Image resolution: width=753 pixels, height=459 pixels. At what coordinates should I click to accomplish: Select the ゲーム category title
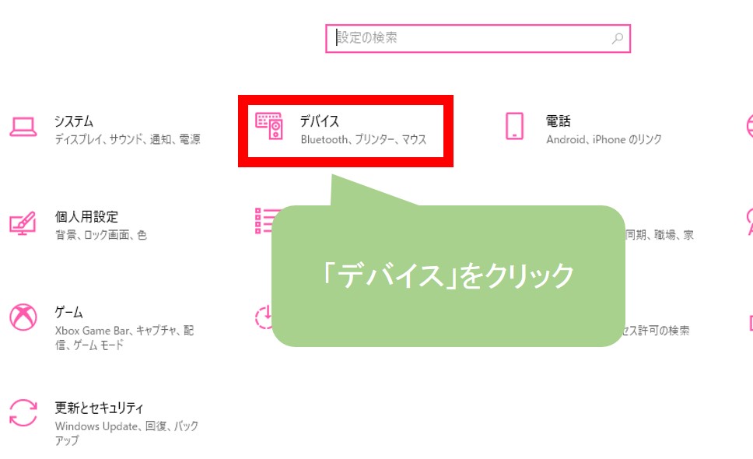68,312
